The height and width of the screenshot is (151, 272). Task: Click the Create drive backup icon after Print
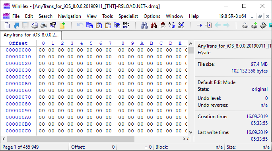point(35,25)
